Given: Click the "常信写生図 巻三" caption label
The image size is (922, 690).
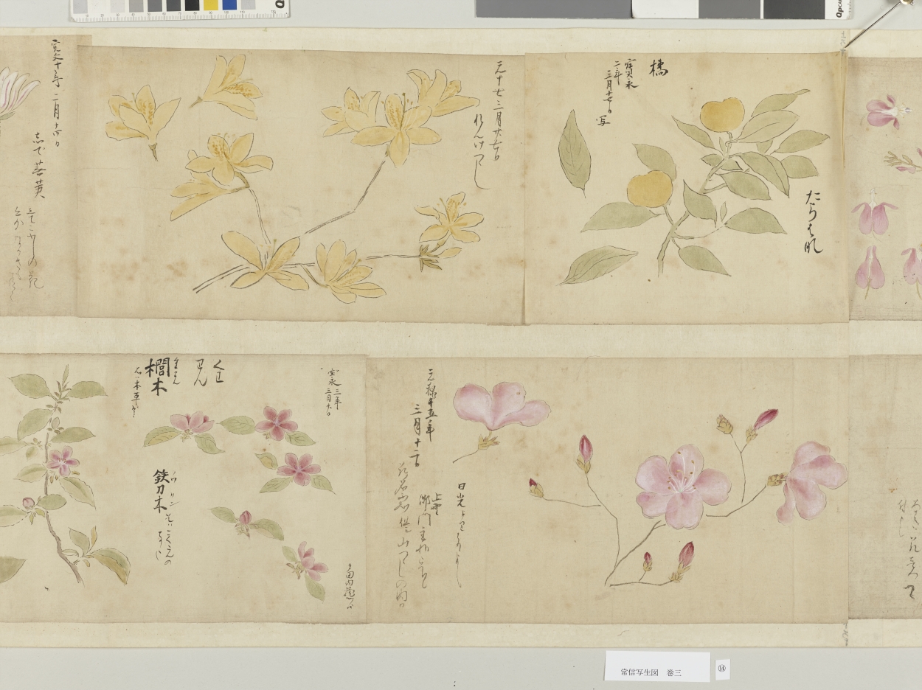Looking at the screenshot, I should pos(657,666).
